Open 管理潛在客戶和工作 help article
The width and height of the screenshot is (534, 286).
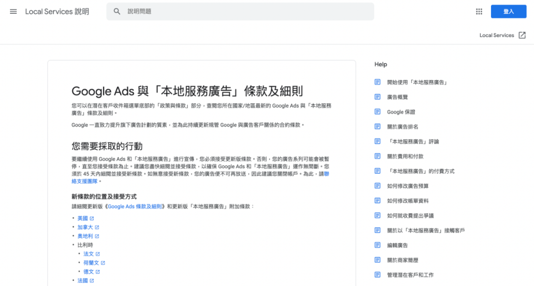click(x=410, y=275)
